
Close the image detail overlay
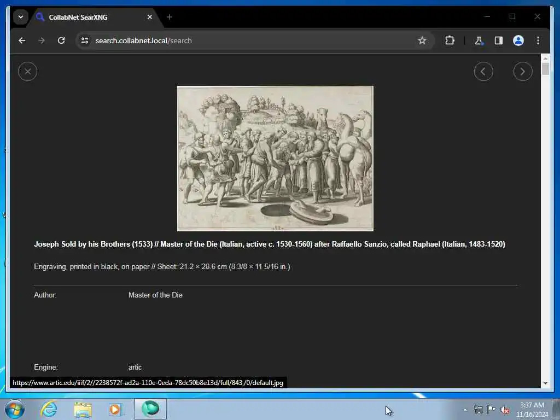[27, 72]
